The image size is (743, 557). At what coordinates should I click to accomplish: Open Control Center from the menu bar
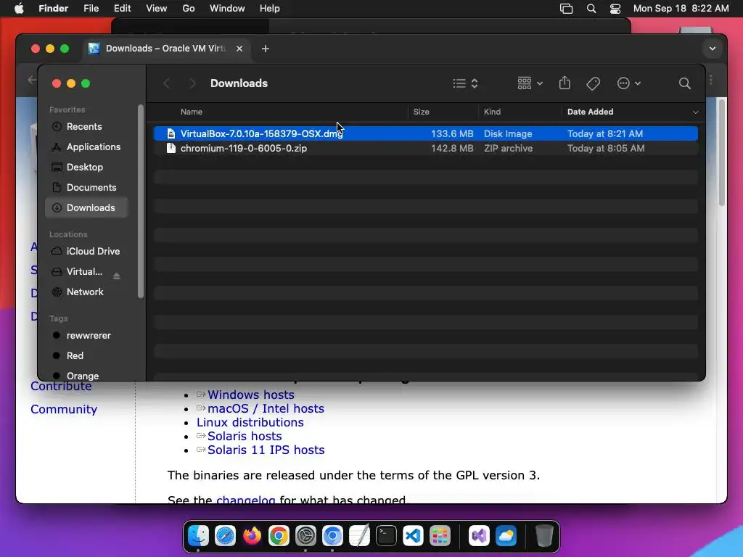click(x=615, y=9)
